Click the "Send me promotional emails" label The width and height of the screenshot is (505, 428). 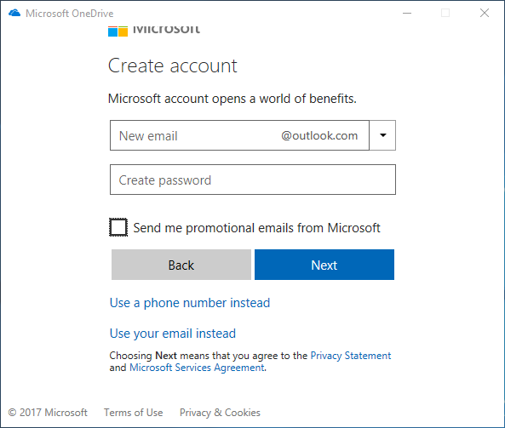point(256,228)
